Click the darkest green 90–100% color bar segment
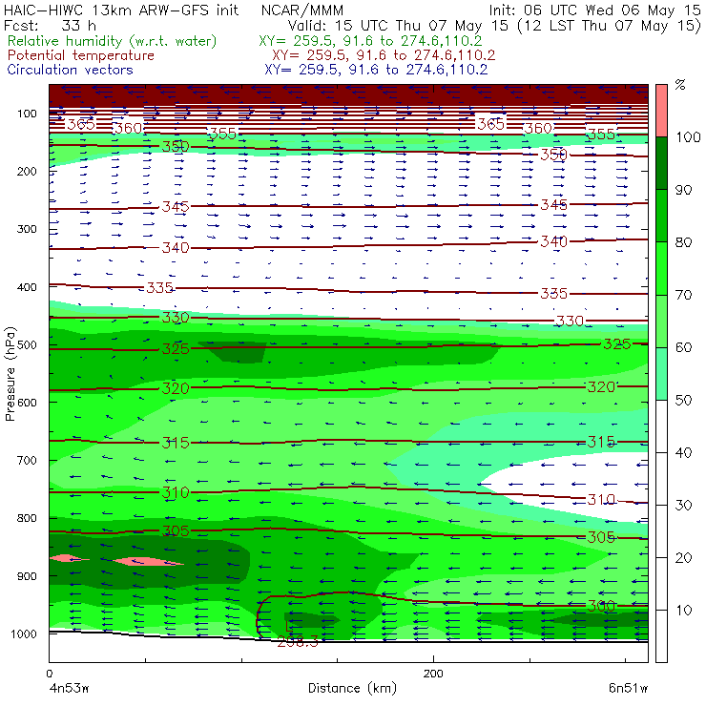 661,163
